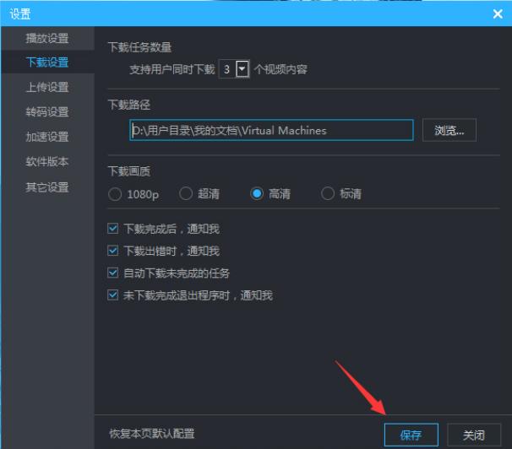Select 标清 download quality
The width and height of the screenshot is (512, 449).
[328, 194]
